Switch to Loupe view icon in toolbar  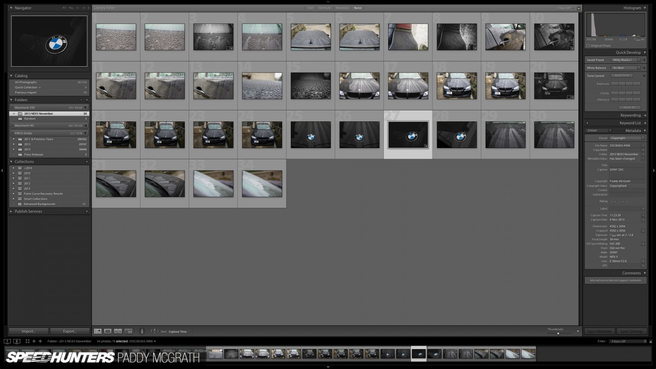point(108,331)
